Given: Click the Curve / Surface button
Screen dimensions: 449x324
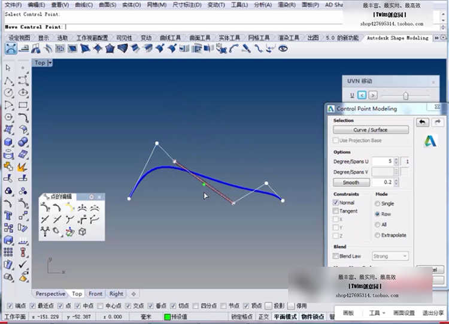Looking at the screenshot, I should [x=371, y=130].
